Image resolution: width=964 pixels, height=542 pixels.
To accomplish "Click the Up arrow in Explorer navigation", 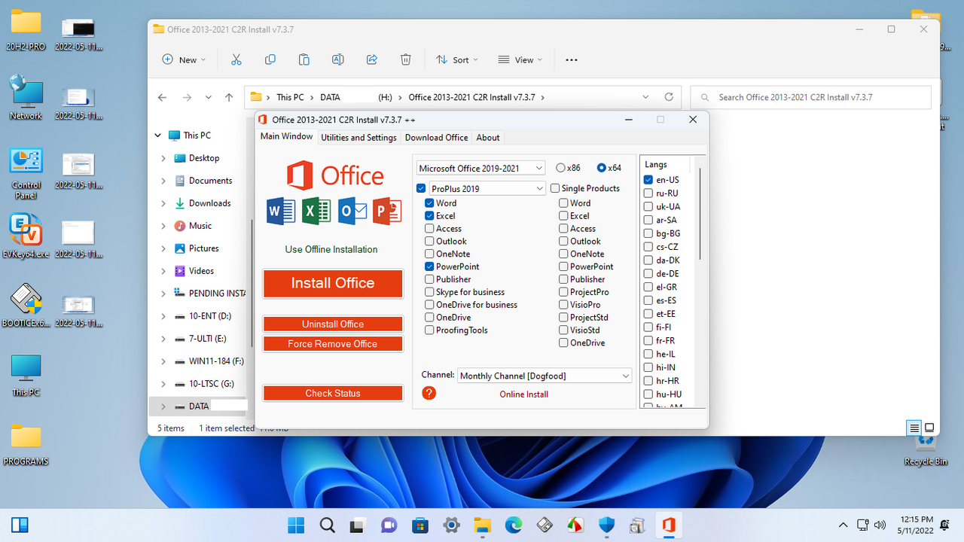I will [x=229, y=97].
